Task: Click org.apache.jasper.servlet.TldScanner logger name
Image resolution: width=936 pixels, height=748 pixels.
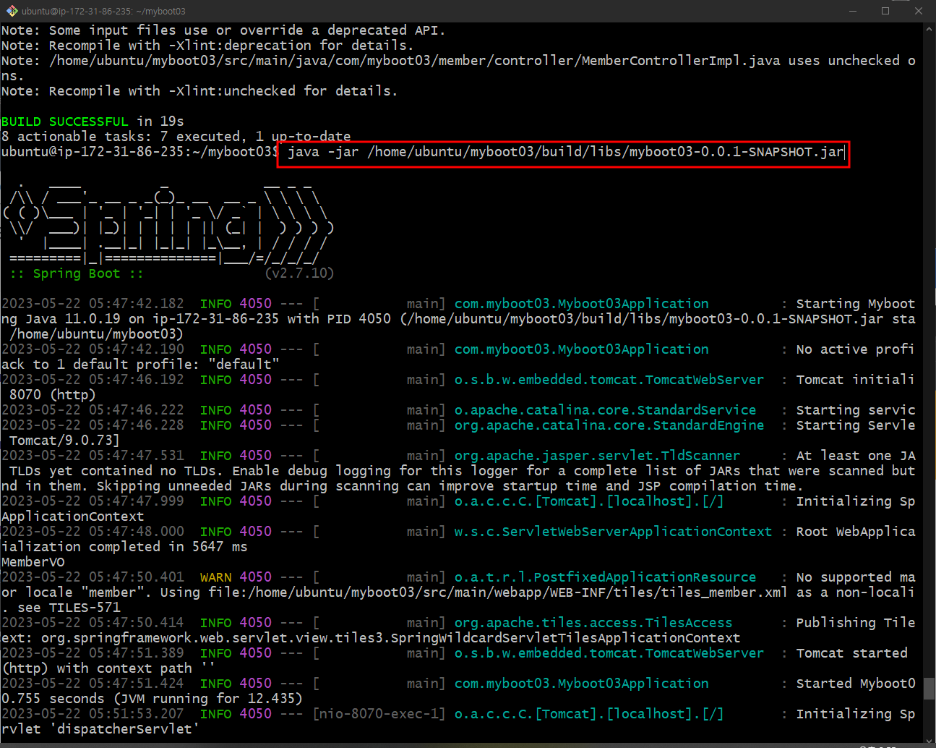Action: click(x=597, y=456)
